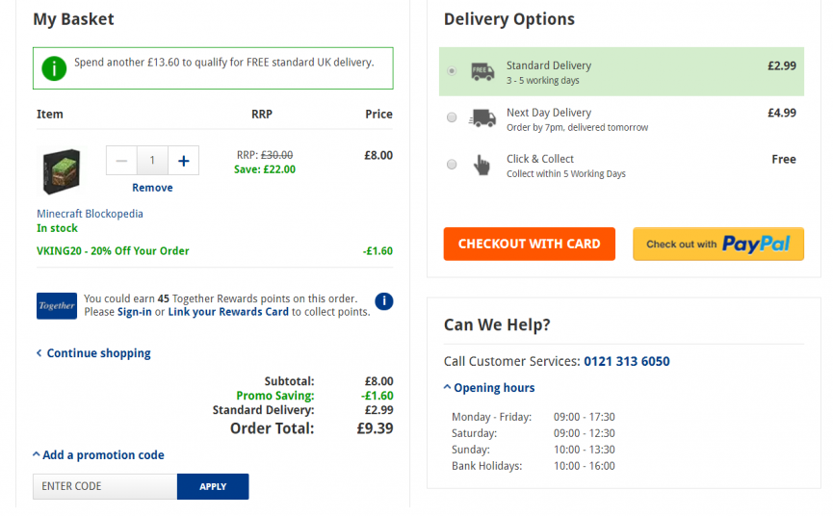Apply the promotion code with APPLY button

click(213, 486)
